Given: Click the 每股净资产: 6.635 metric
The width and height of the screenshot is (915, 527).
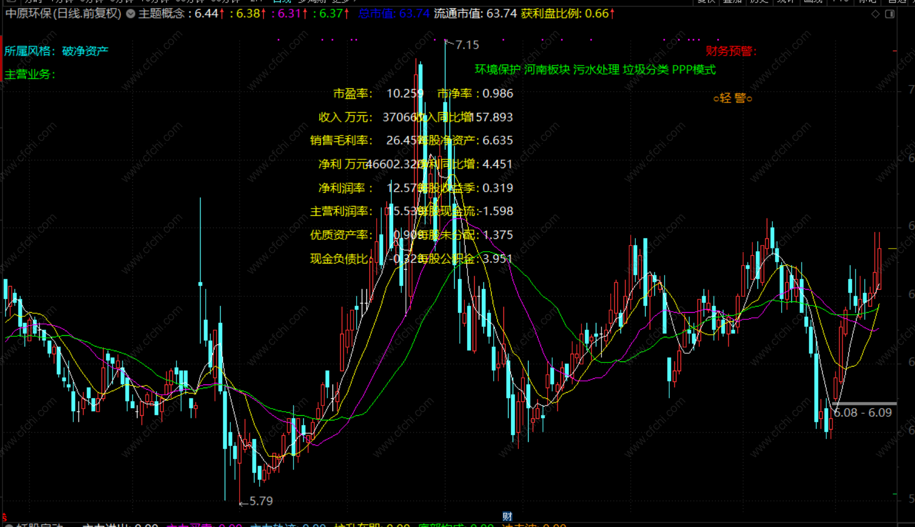Looking at the screenshot, I should pyautogui.click(x=465, y=140).
